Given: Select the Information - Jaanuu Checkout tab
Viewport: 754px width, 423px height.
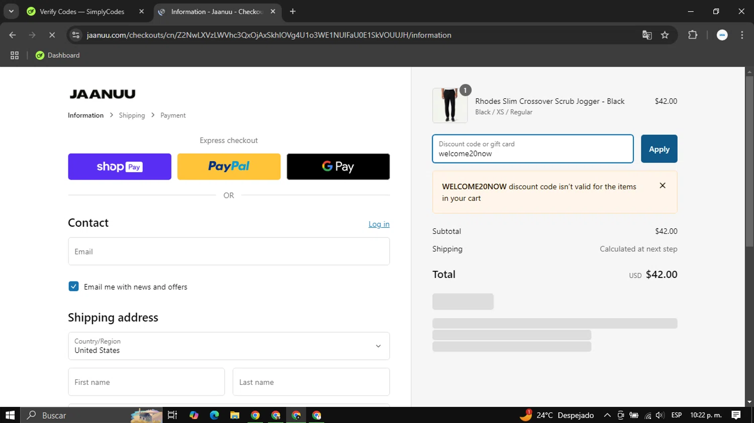Looking at the screenshot, I should (216, 12).
